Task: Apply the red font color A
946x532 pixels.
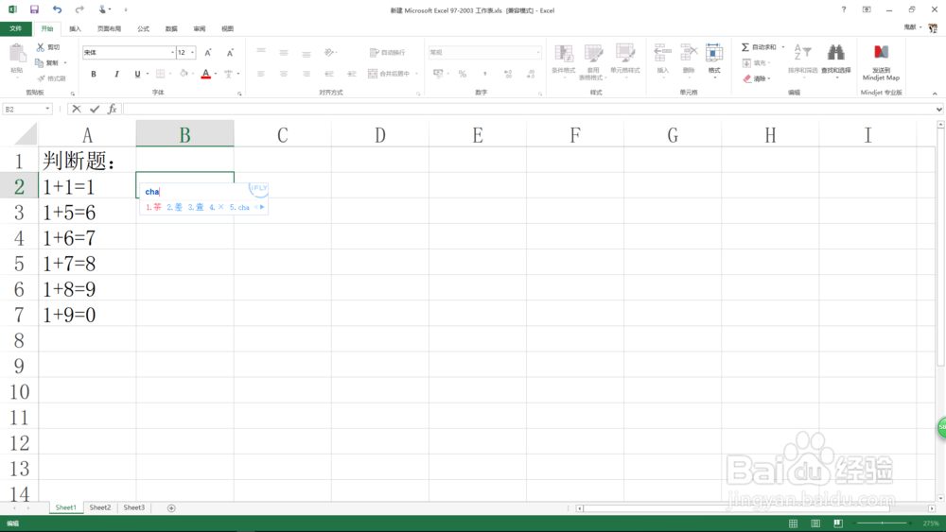Action: click(x=205, y=74)
